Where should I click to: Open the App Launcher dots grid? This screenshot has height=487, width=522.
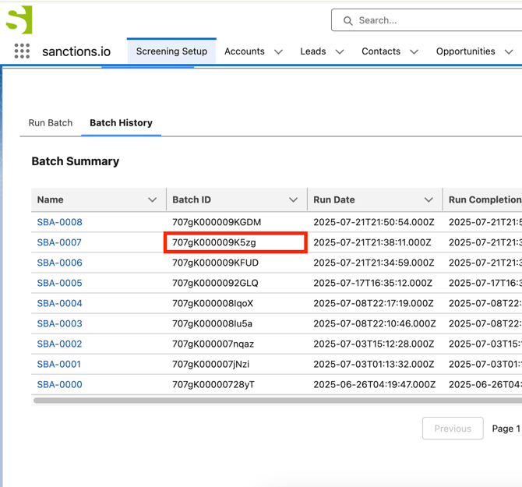pyautogui.click(x=22, y=51)
